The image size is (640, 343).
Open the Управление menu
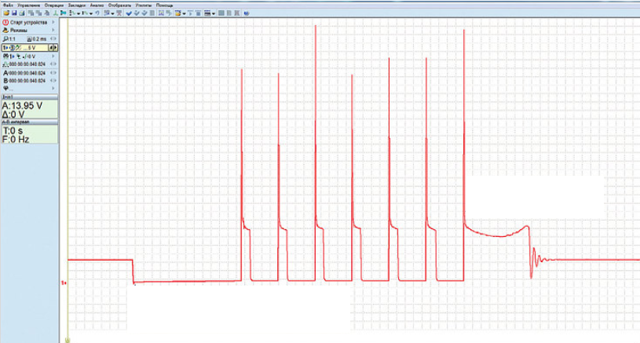click(28, 5)
